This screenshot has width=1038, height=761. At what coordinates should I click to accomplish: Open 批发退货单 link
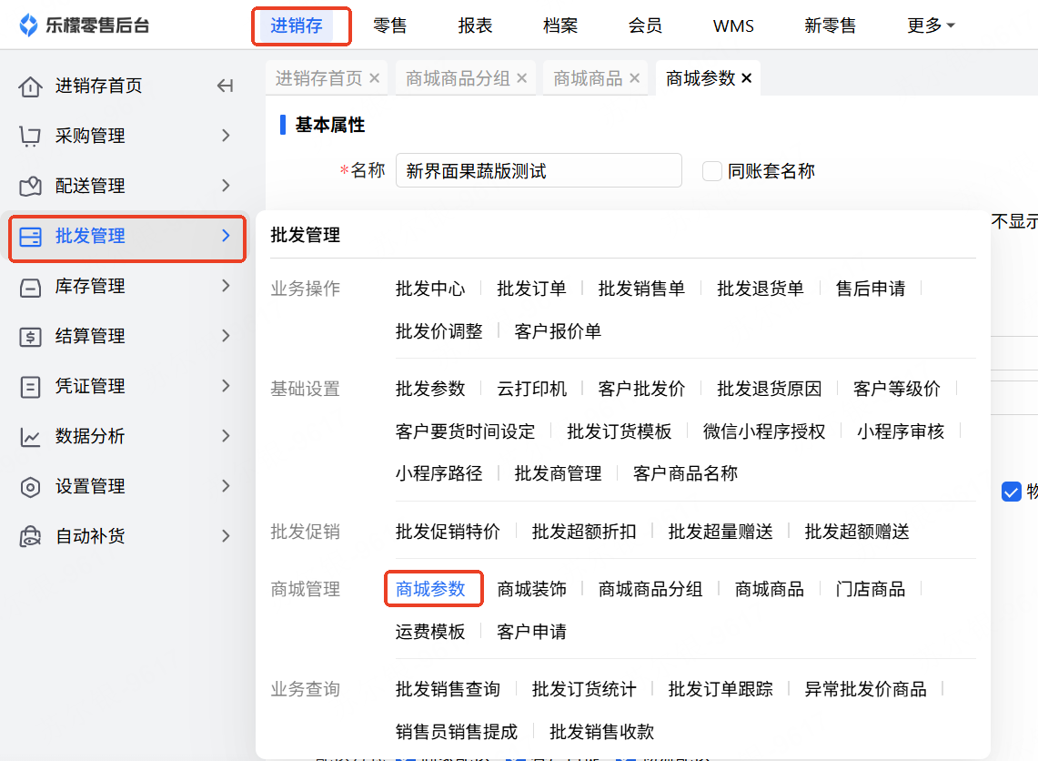pyautogui.click(x=761, y=289)
